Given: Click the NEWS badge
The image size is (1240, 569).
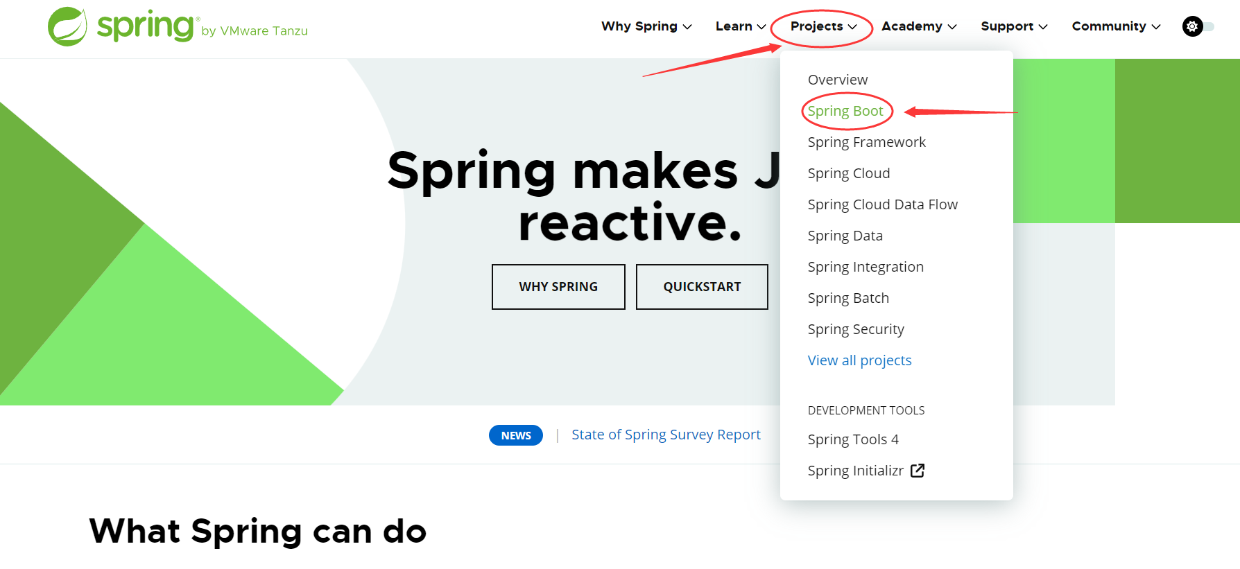Looking at the screenshot, I should click(x=516, y=435).
